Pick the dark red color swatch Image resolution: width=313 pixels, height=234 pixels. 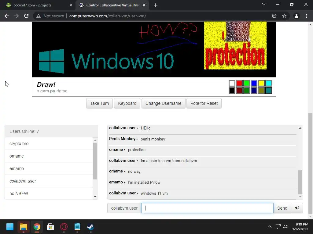(x=239, y=90)
